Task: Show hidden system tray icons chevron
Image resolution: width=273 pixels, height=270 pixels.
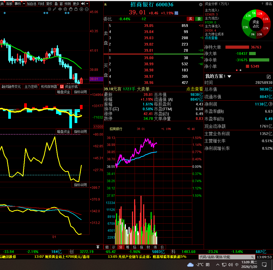Action: 218,265
